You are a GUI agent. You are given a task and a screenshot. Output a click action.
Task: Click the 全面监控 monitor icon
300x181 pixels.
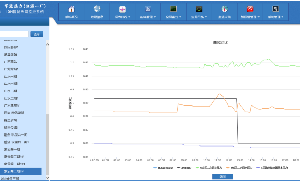click(174, 9)
